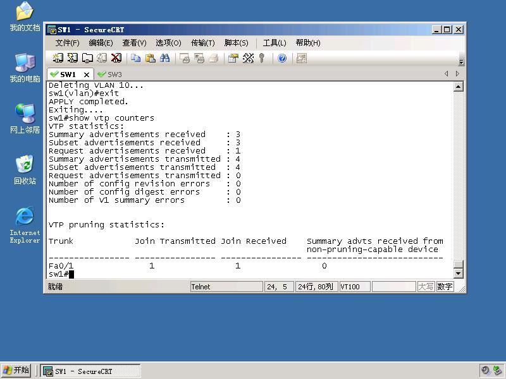Click the 24行, 80列 status field
Viewport: 506px width, 379px height.
click(316, 287)
